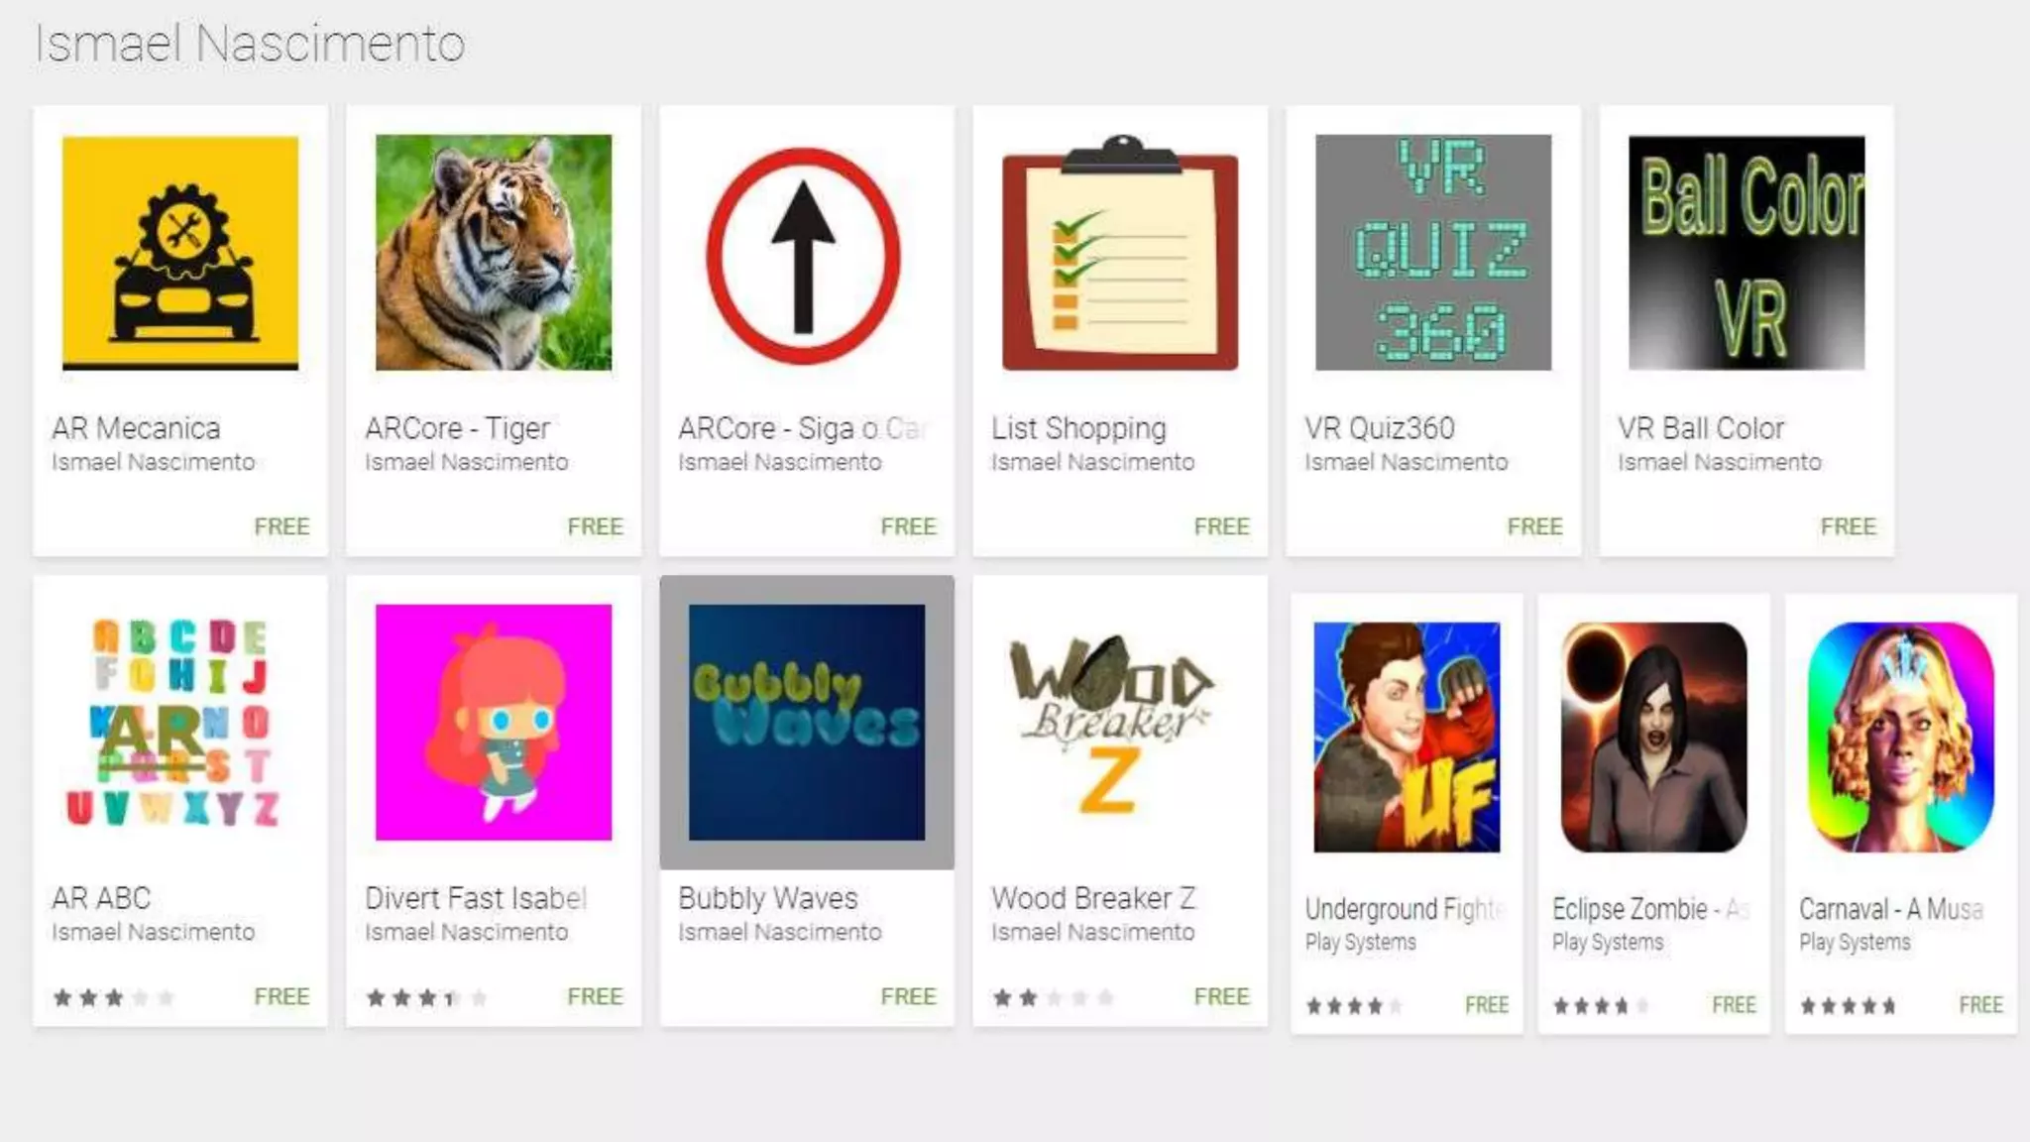
Task: Select the ARCore Siga arrow sign icon
Action: pos(804,255)
